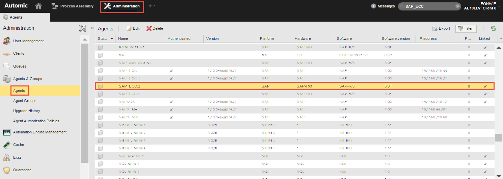
Task: Click the SAP_ECC.2 row status icon
Action: pos(101,86)
